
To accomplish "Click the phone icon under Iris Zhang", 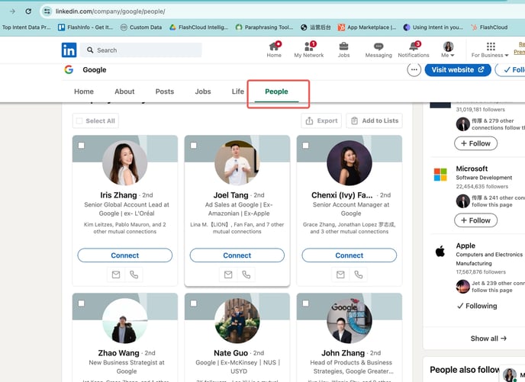I will pyautogui.click(x=134, y=274).
